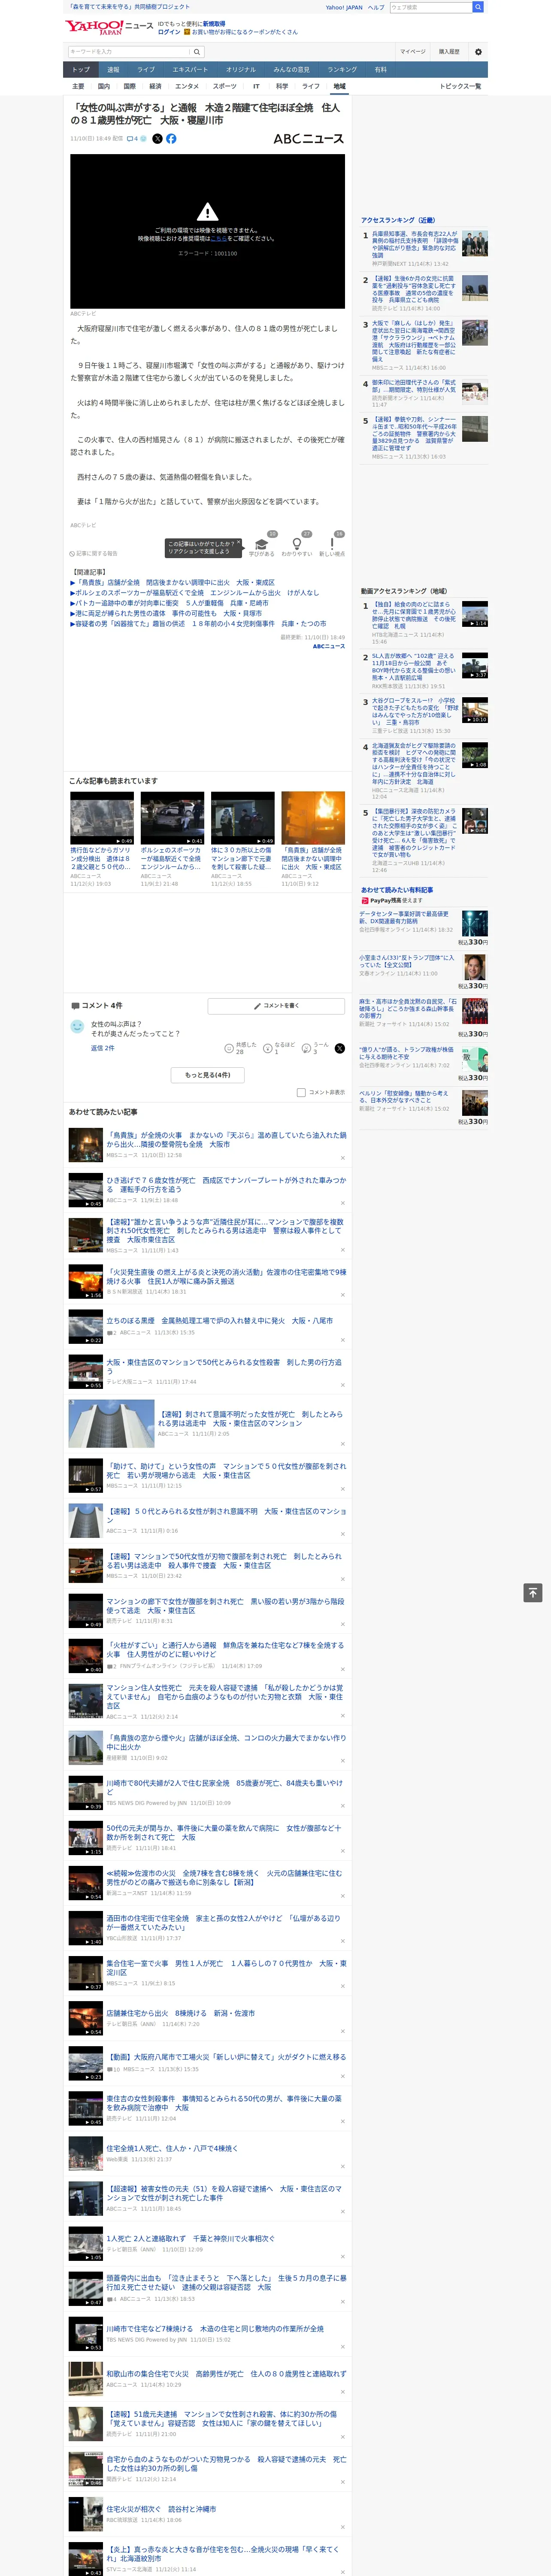This screenshot has width=551, height=2576.
Task: Open recommended article 住宅全焼1人死亡 八戸で4棟焼く
Action: [172, 2148]
